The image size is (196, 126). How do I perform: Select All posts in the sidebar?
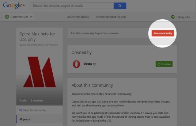click(x=24, y=119)
